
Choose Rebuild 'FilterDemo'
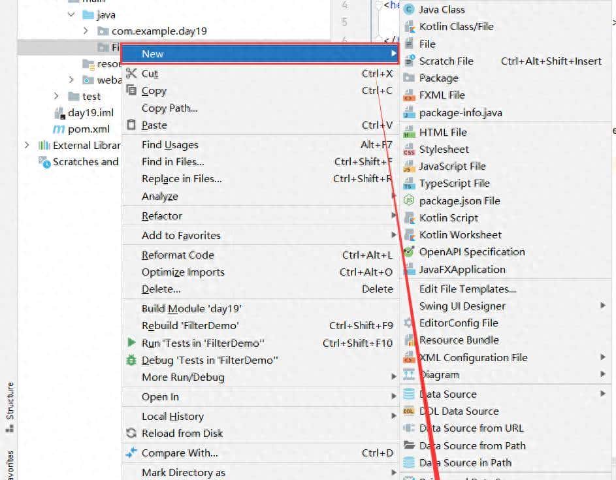tap(260, 326)
